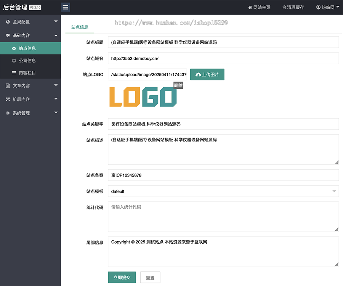343x286 pixels.
Task: Focus the 站点关键字 input field
Action: click(x=223, y=124)
